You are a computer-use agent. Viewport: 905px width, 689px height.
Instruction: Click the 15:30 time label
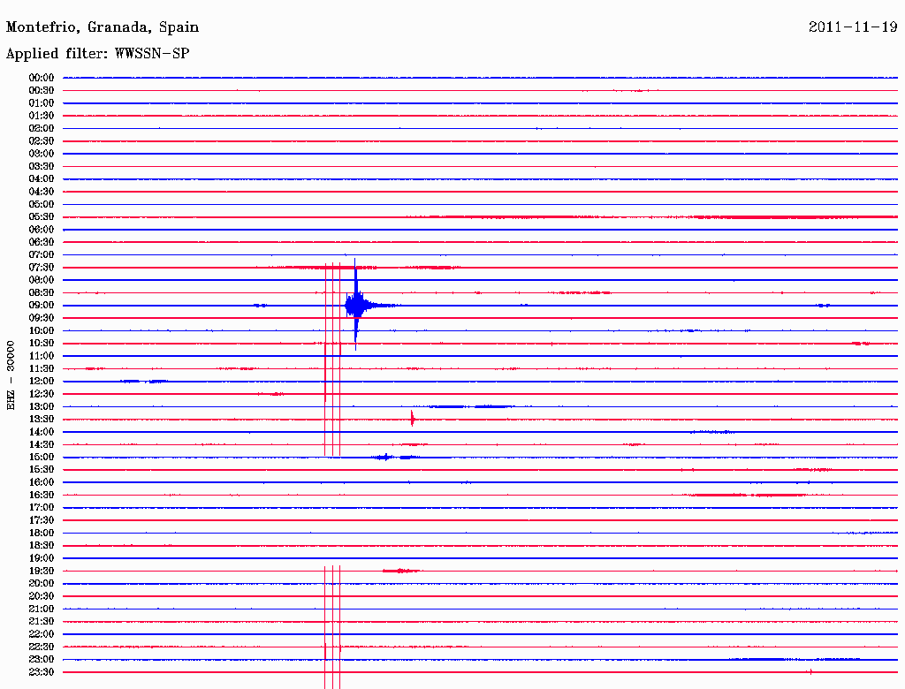pos(42,470)
